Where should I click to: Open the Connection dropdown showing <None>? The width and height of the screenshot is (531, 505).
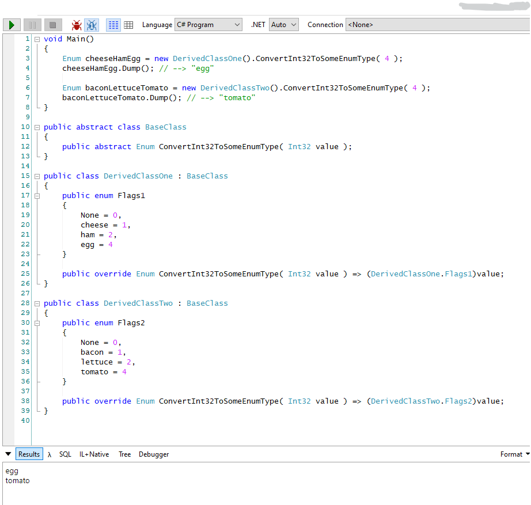tap(438, 25)
